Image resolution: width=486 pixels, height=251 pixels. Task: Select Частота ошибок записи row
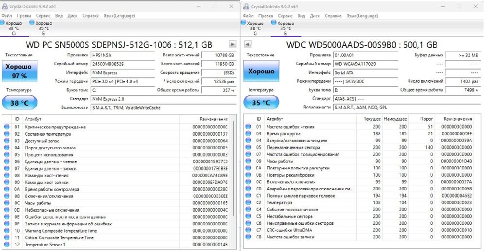(359, 237)
